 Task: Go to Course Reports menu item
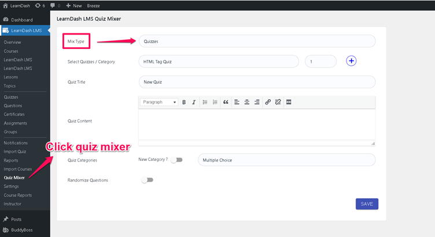tap(18, 195)
